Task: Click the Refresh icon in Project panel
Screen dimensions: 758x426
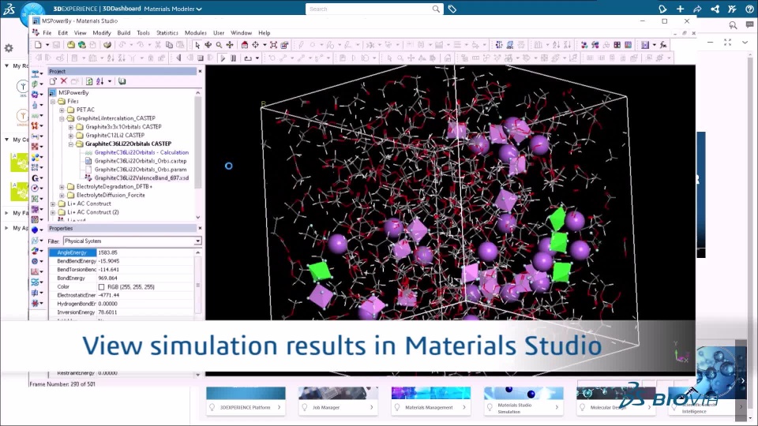Action: pos(89,81)
